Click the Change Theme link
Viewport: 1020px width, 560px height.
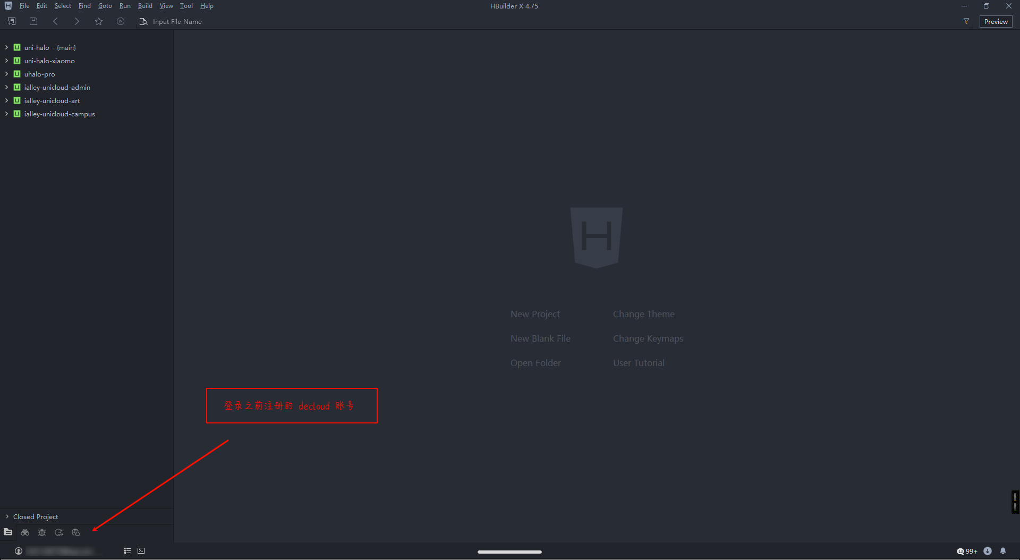(x=643, y=314)
